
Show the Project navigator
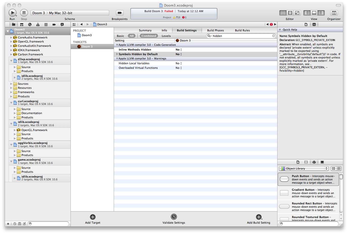click(x=14, y=25)
